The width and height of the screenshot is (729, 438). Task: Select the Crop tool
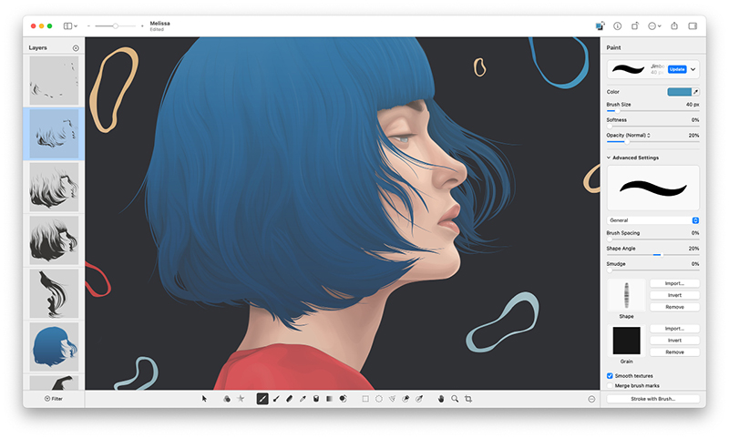pos(468,399)
